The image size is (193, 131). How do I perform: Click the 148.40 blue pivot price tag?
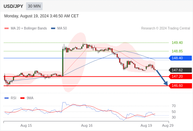[180, 58]
